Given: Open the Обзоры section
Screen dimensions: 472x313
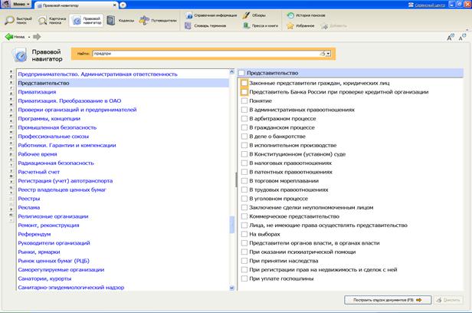Looking at the screenshot, I should pyautogui.click(x=254, y=15).
